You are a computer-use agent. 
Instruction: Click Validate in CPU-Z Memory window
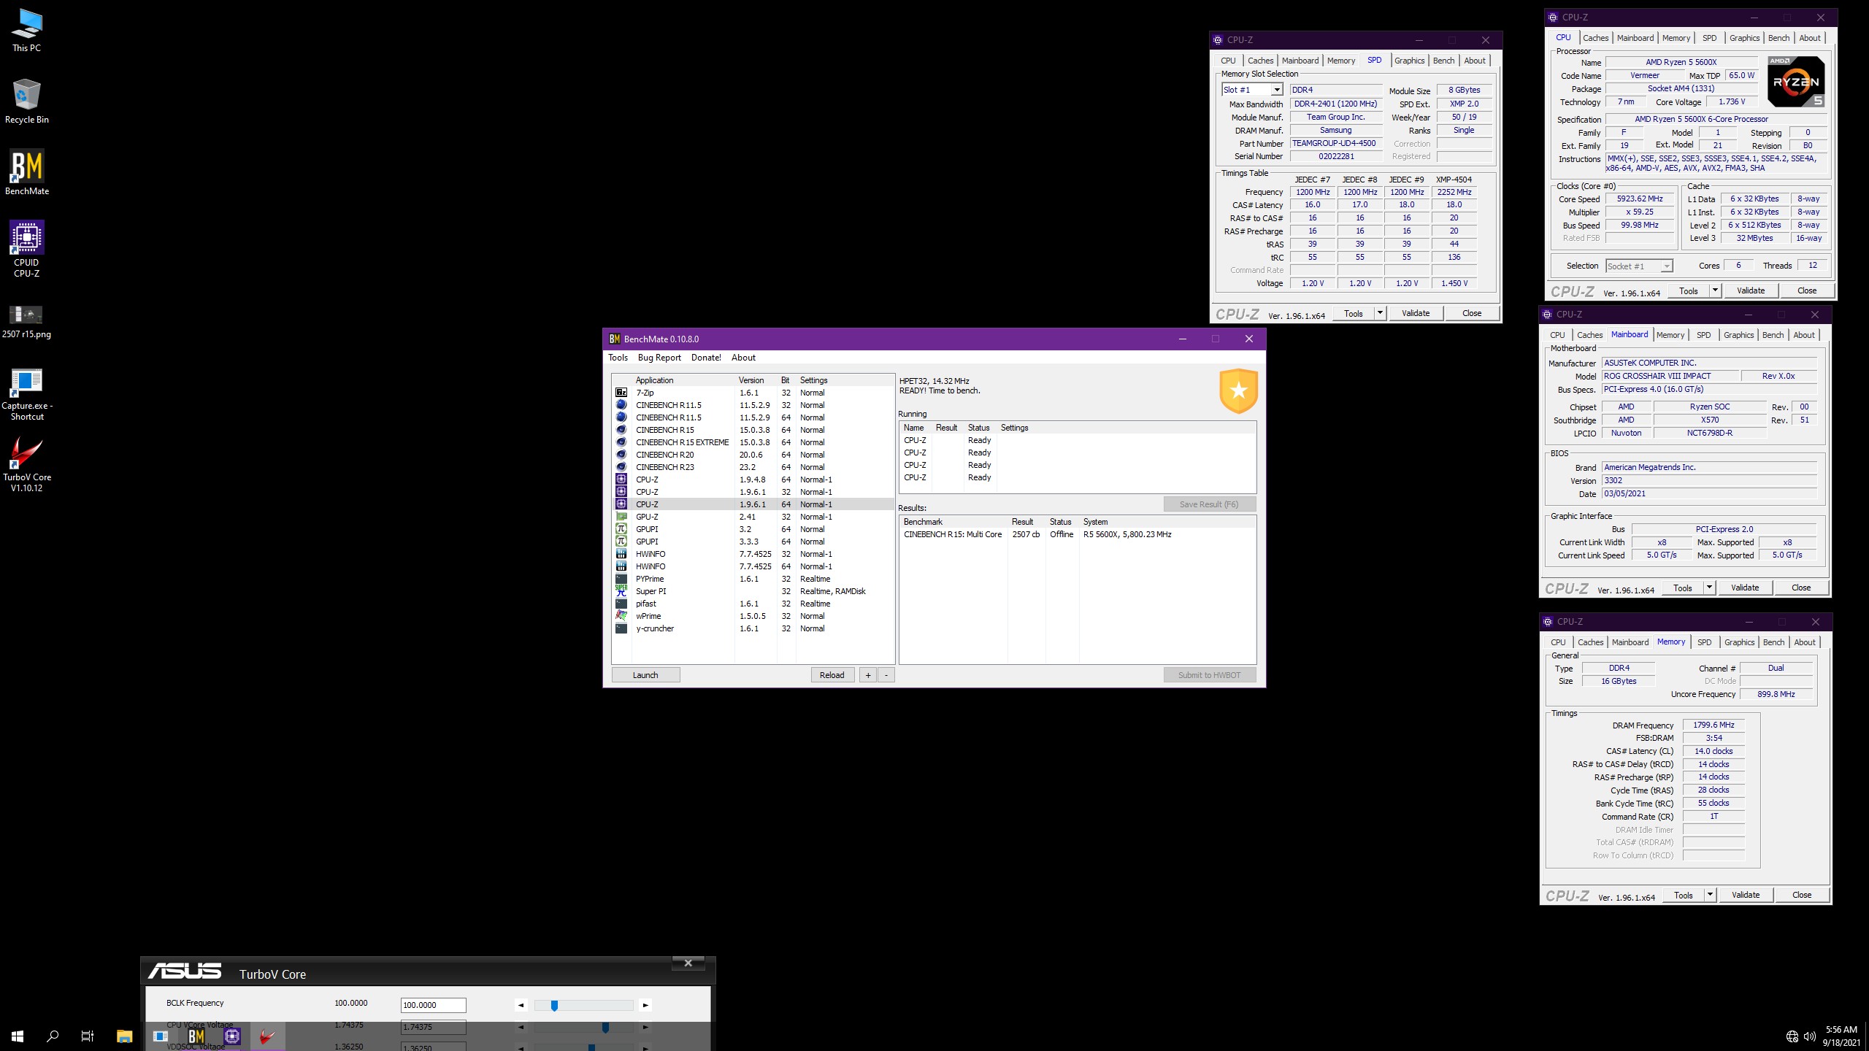1746,895
